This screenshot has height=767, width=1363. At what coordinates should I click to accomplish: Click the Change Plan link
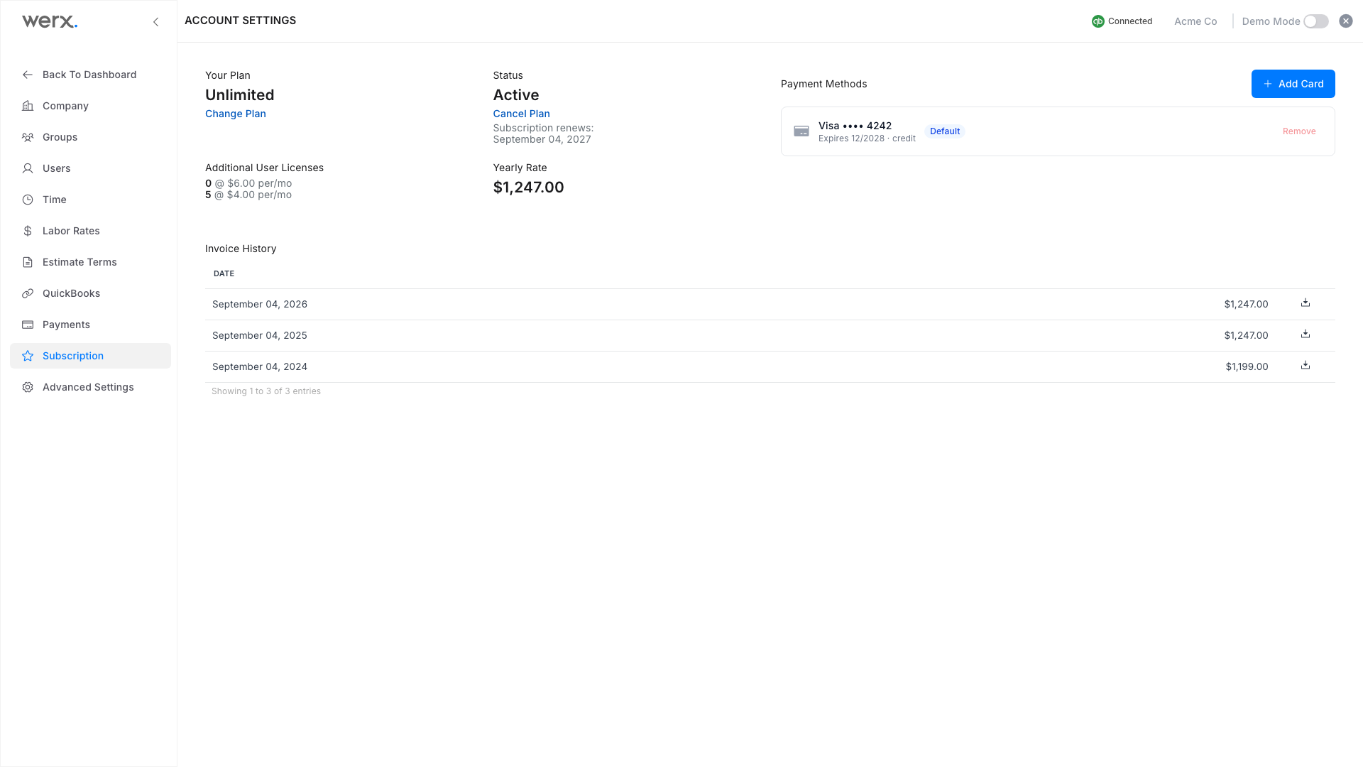pyautogui.click(x=236, y=114)
